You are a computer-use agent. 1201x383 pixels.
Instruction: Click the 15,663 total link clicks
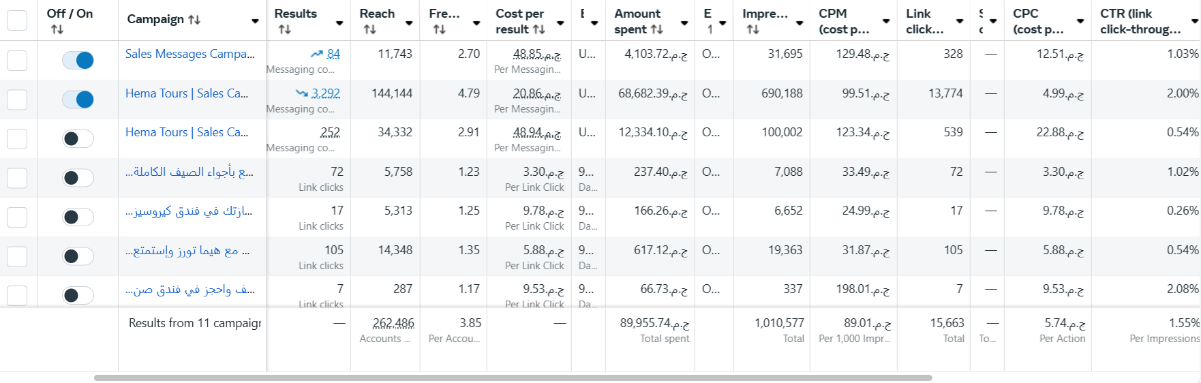click(x=947, y=323)
